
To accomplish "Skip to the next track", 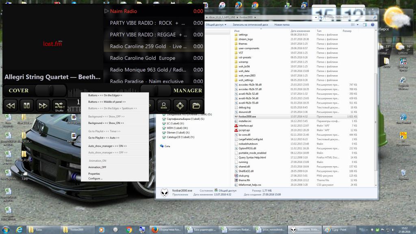I will click(x=43, y=106).
